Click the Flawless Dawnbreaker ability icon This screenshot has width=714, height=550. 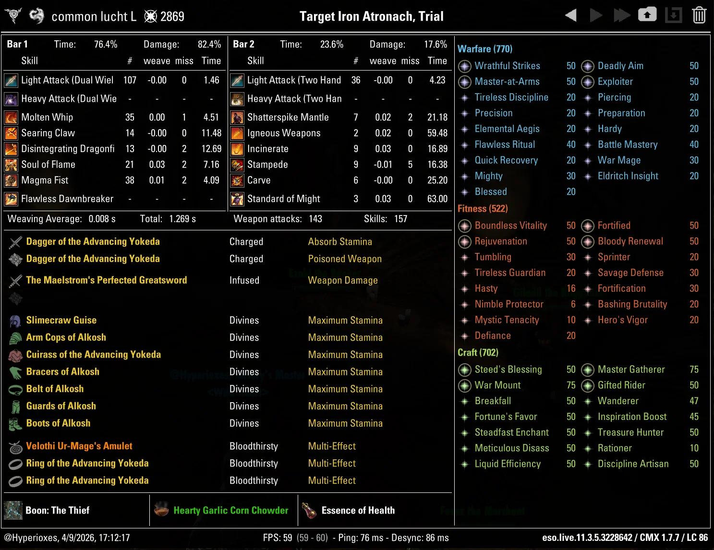11,199
